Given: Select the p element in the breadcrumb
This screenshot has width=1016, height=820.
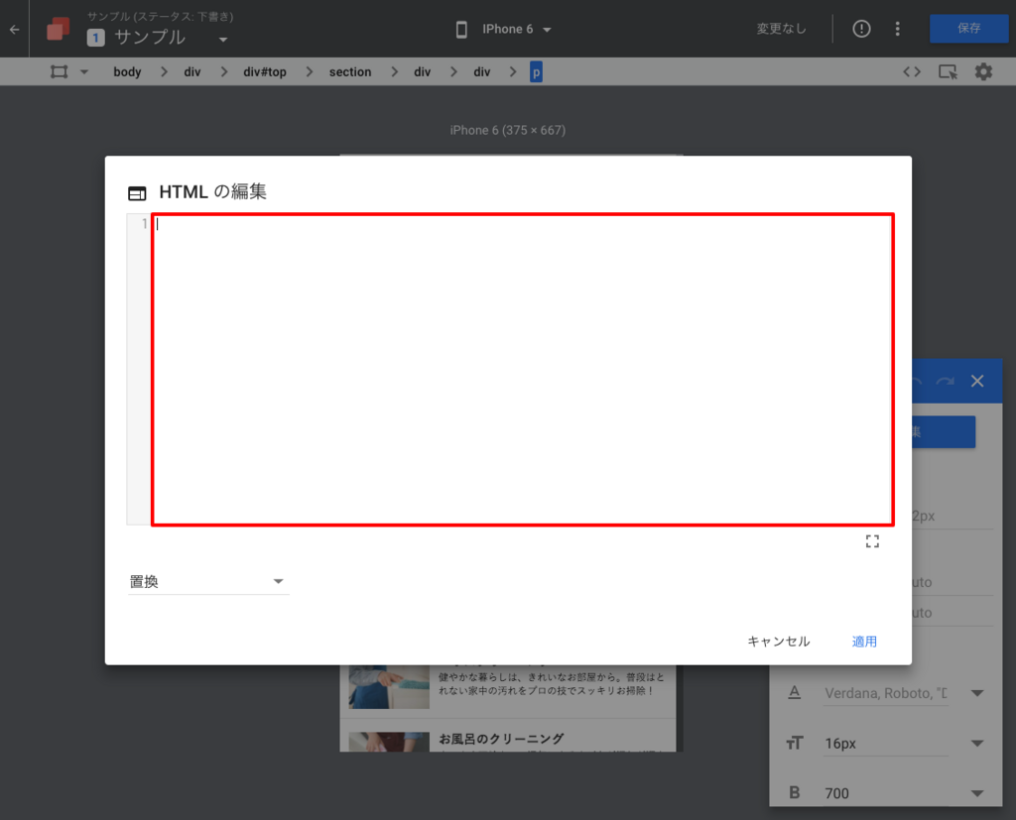Looking at the screenshot, I should coord(535,71).
